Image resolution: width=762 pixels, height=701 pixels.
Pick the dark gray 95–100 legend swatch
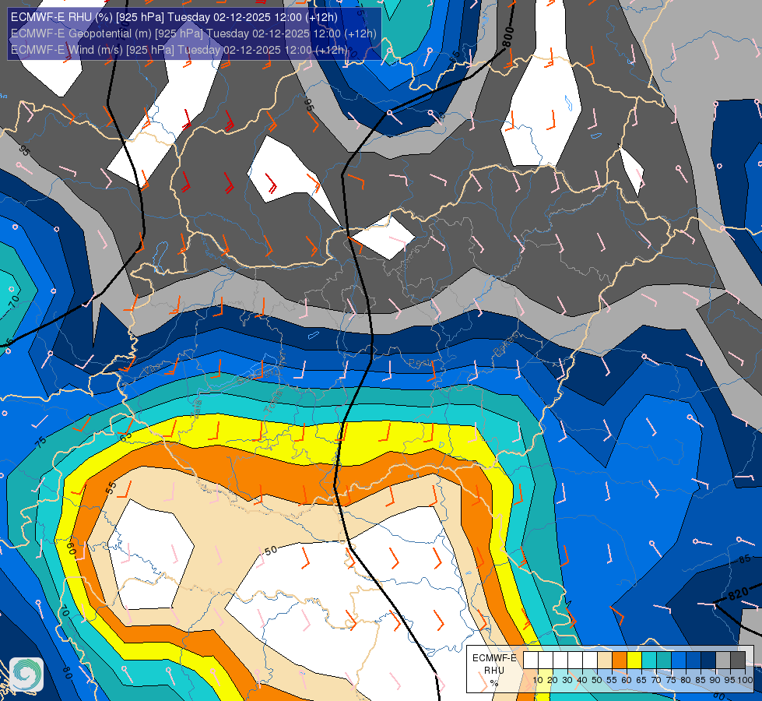[x=738, y=660]
